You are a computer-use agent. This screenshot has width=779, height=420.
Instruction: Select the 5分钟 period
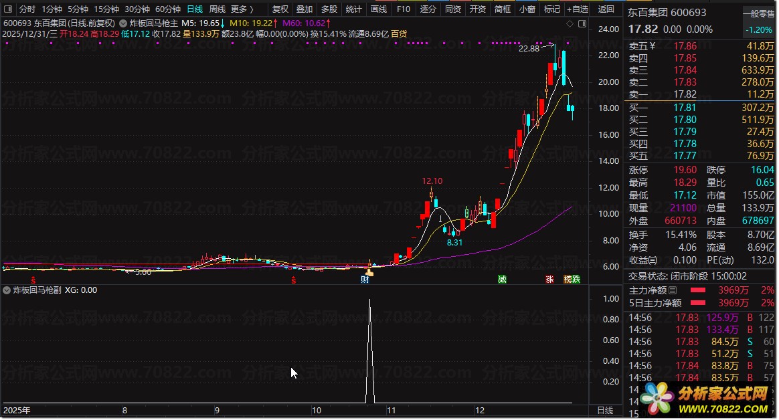point(78,9)
